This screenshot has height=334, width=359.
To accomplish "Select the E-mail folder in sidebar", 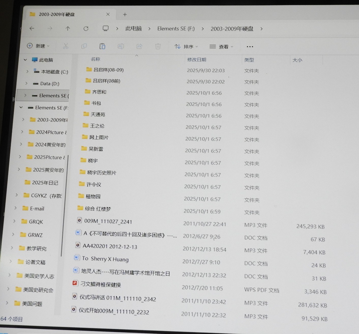I will [37, 209].
